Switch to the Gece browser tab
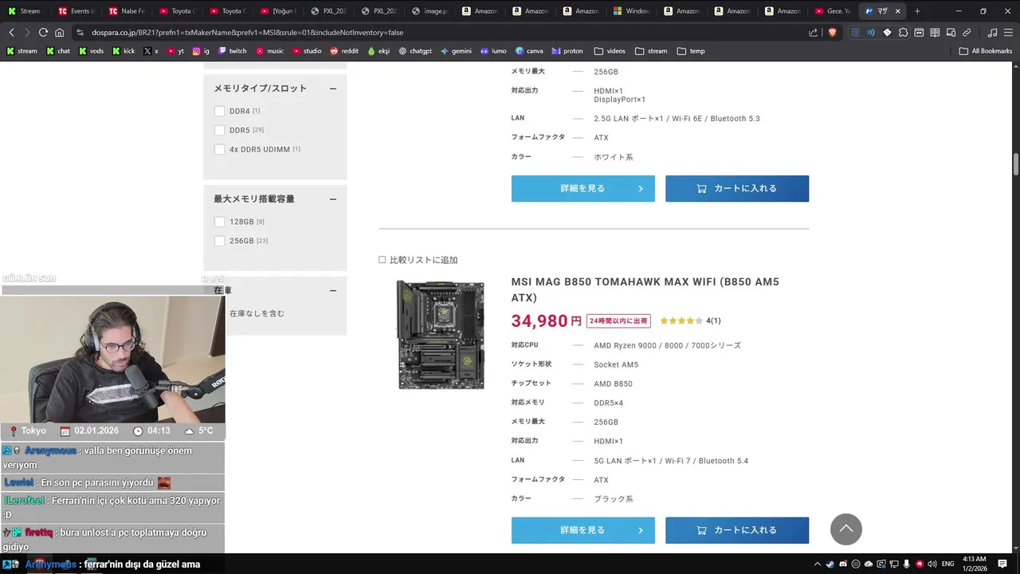Viewport: 1020px width, 574px height. 832,11
